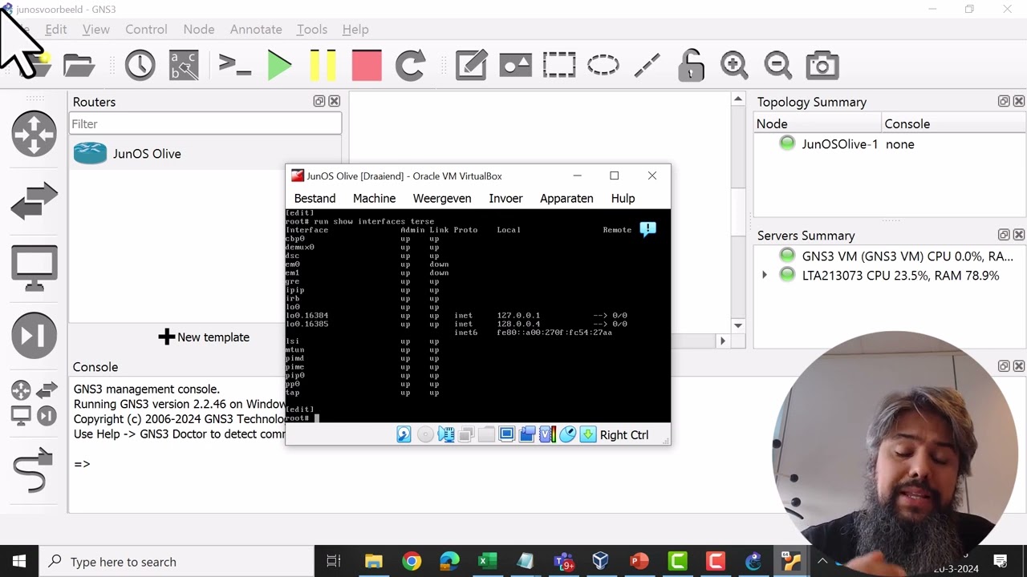The height and width of the screenshot is (577, 1027).
Task: Float the Topology Summary panel
Action: [x=1004, y=101]
